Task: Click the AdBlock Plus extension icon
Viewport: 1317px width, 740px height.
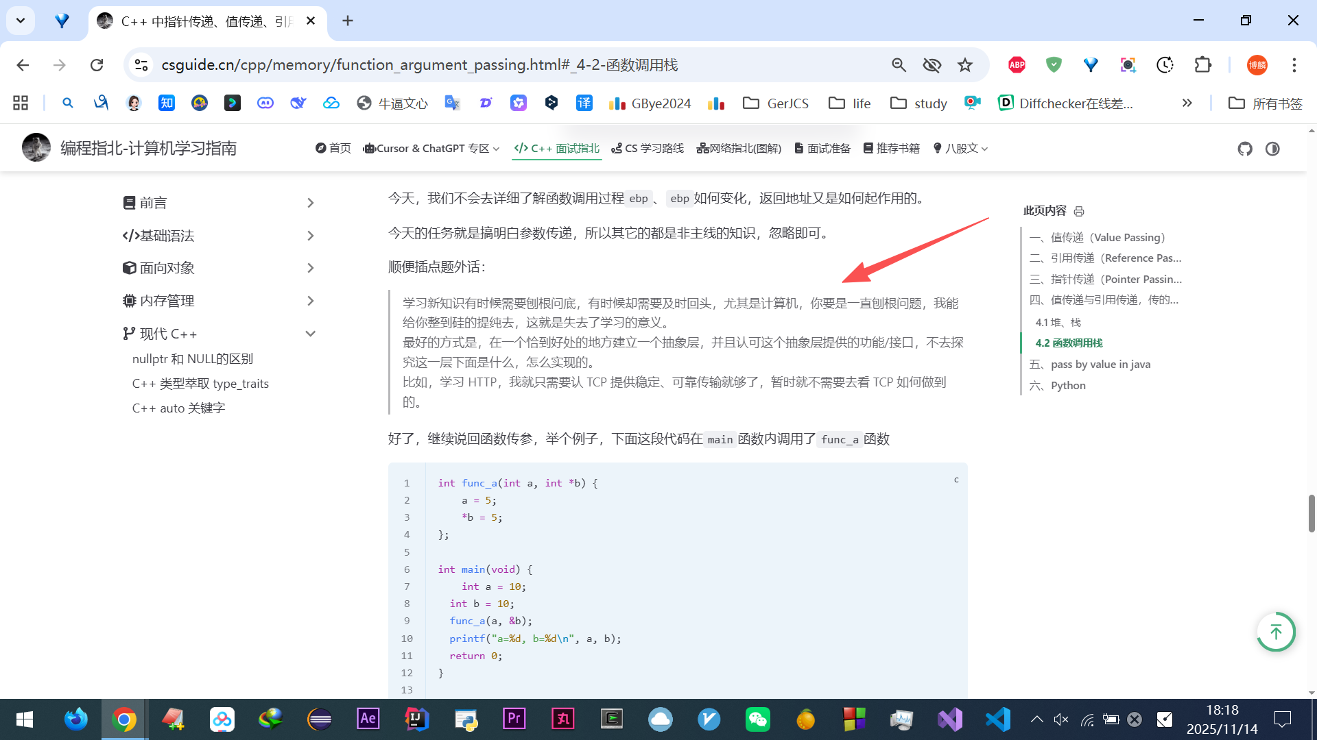Action: (1017, 65)
